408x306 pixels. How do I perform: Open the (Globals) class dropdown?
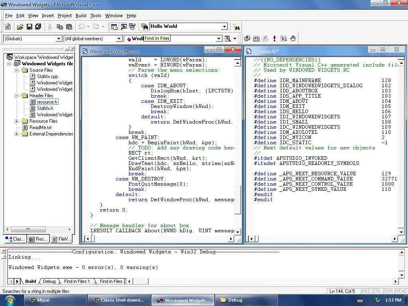[59, 39]
